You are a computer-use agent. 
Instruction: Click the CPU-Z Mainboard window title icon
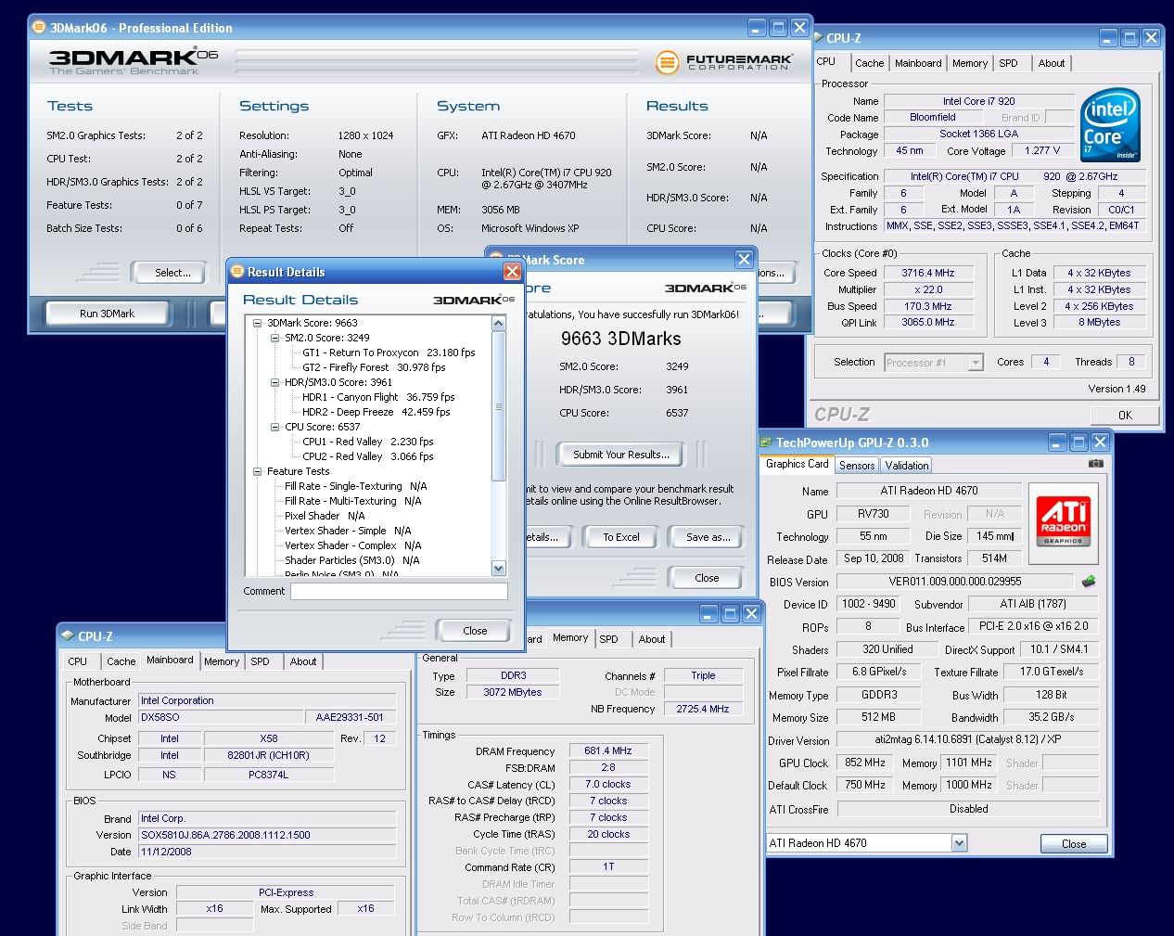pos(67,636)
